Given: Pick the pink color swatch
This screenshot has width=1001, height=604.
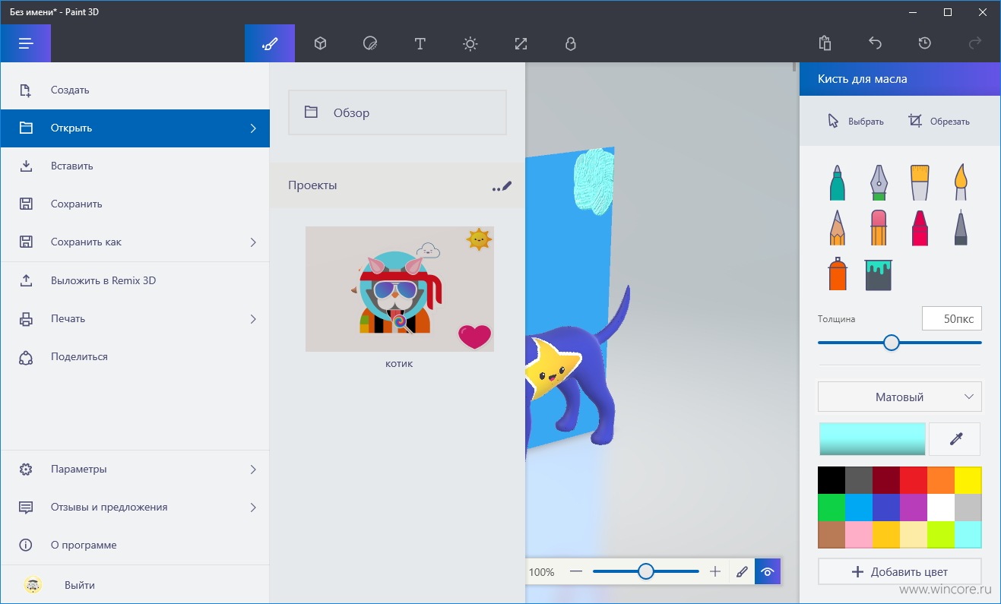Looking at the screenshot, I should click(x=859, y=535).
